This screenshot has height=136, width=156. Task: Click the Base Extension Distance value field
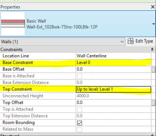tap(113, 83)
